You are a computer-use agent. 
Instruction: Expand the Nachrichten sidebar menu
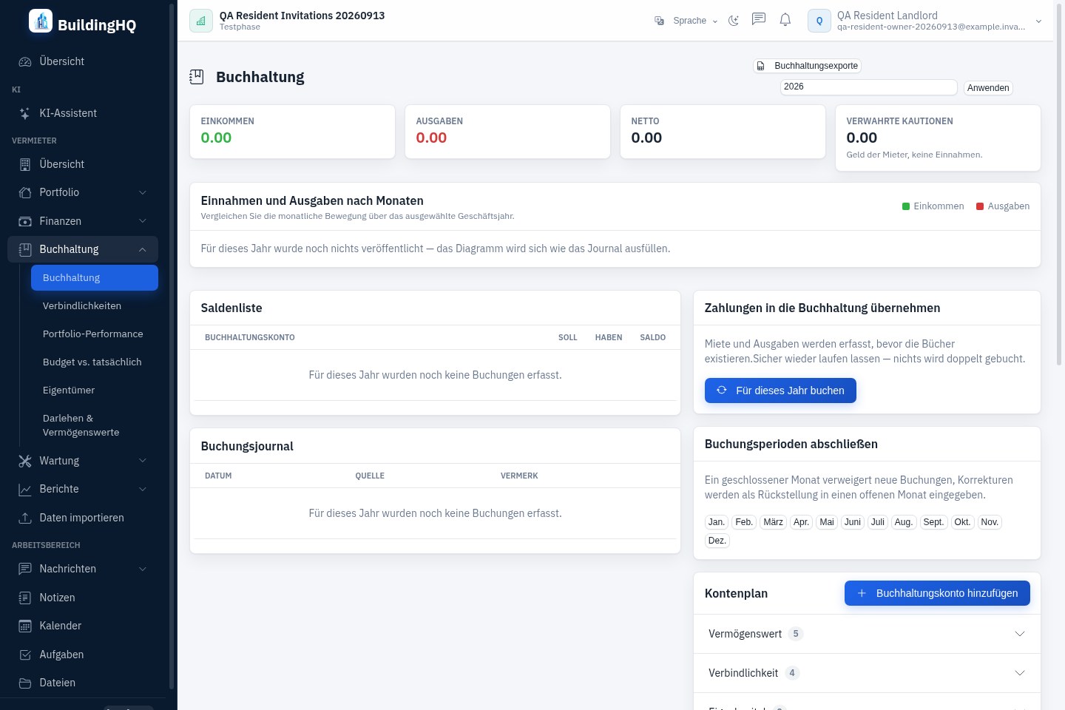pos(83,569)
